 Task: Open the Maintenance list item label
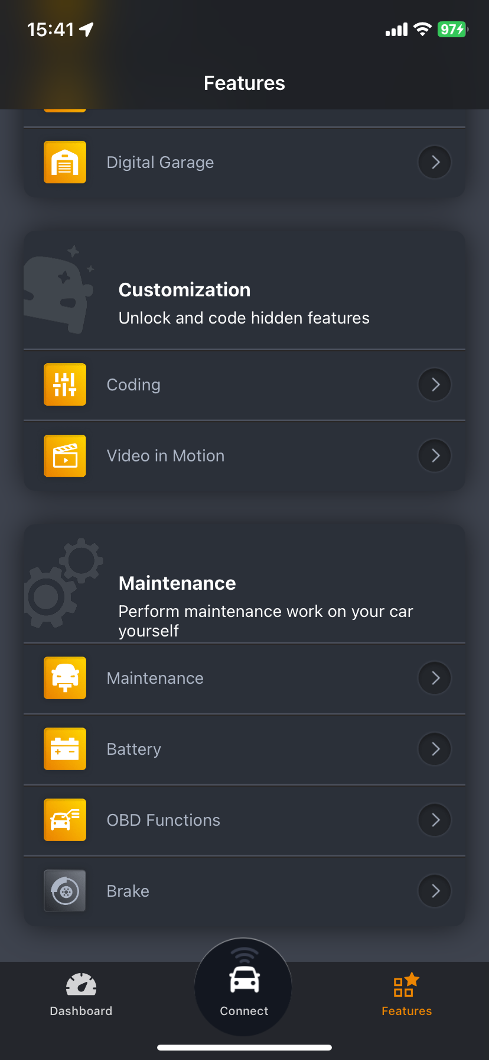point(155,678)
